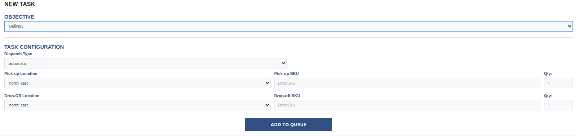Click the TASK CONFIGURATION section heading
Viewport: 579px width, 138px height.
(34, 47)
